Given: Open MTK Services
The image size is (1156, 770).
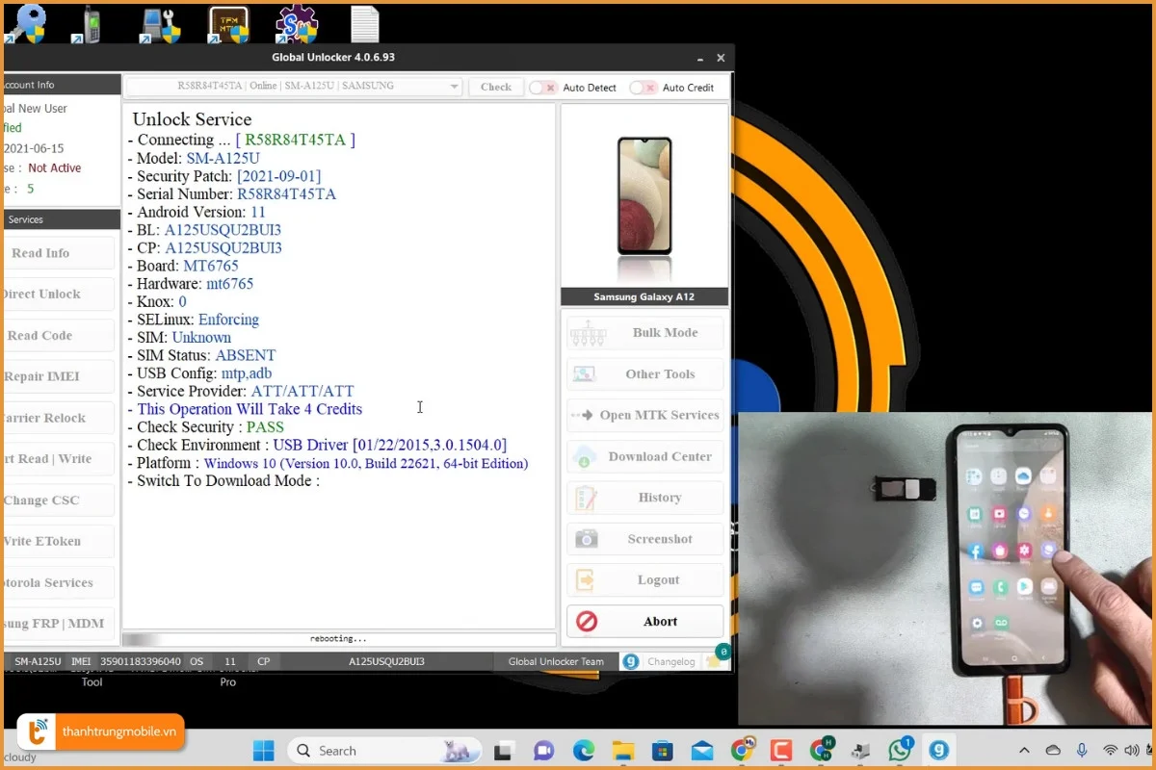Looking at the screenshot, I should pos(644,416).
